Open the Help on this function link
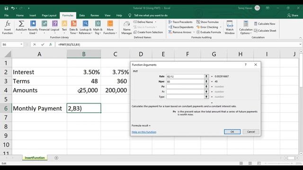The image size is (303, 170). point(144,132)
